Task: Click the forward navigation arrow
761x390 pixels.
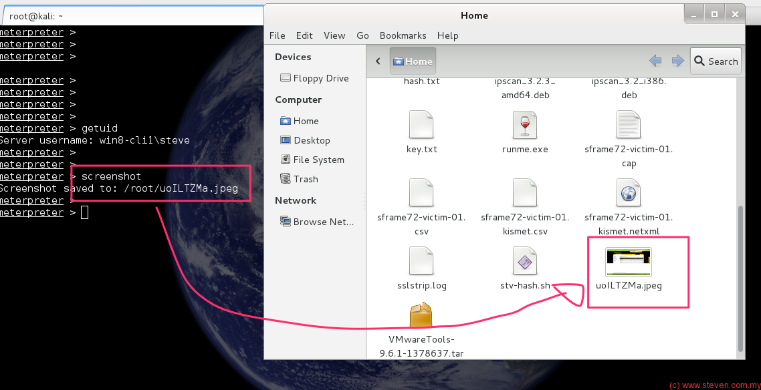Action: tap(677, 60)
